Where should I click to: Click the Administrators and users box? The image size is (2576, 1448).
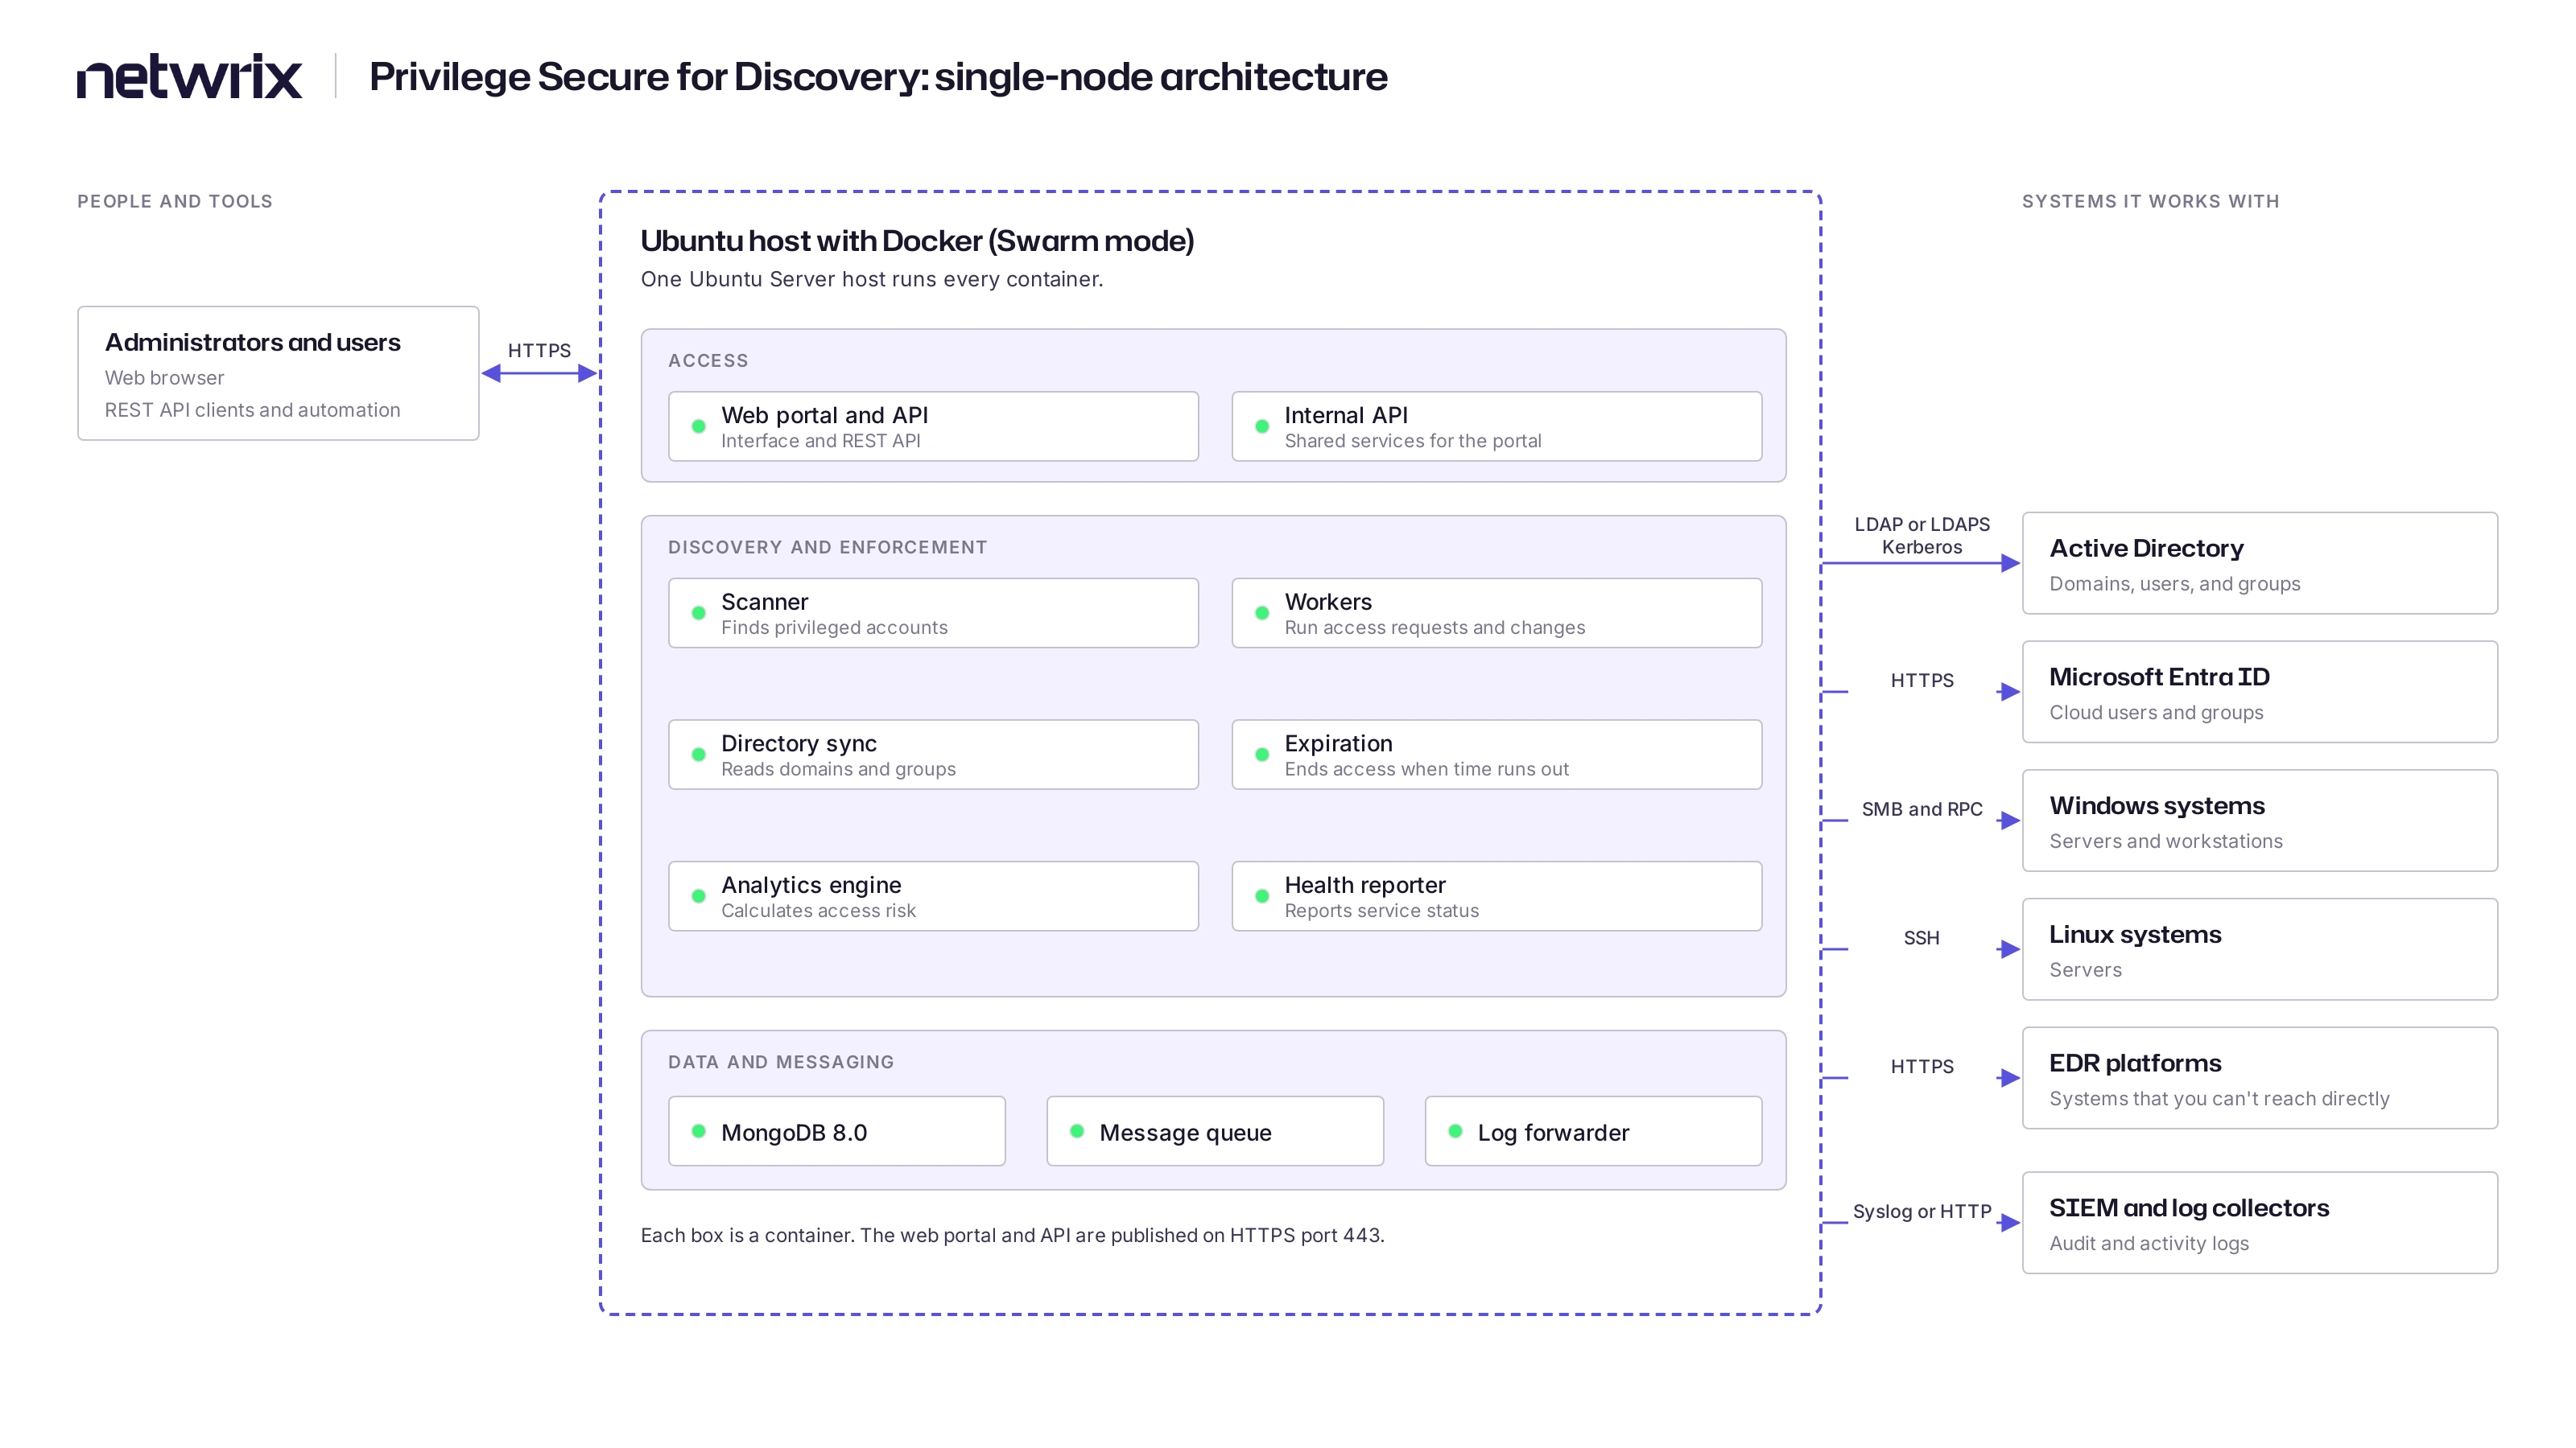coord(278,374)
